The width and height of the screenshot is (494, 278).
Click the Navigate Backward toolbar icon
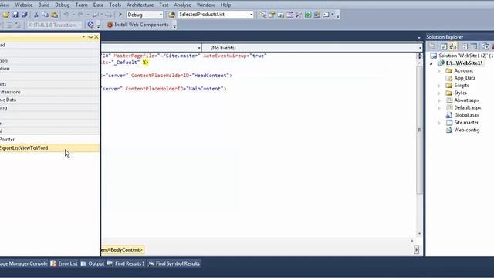(x=95, y=15)
